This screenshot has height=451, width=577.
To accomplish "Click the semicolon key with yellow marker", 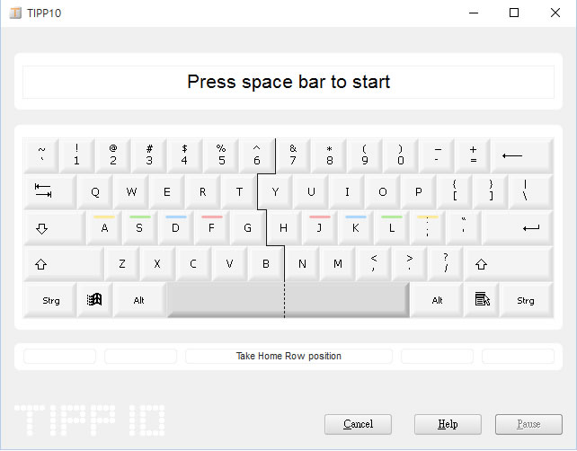I will click(x=427, y=227).
